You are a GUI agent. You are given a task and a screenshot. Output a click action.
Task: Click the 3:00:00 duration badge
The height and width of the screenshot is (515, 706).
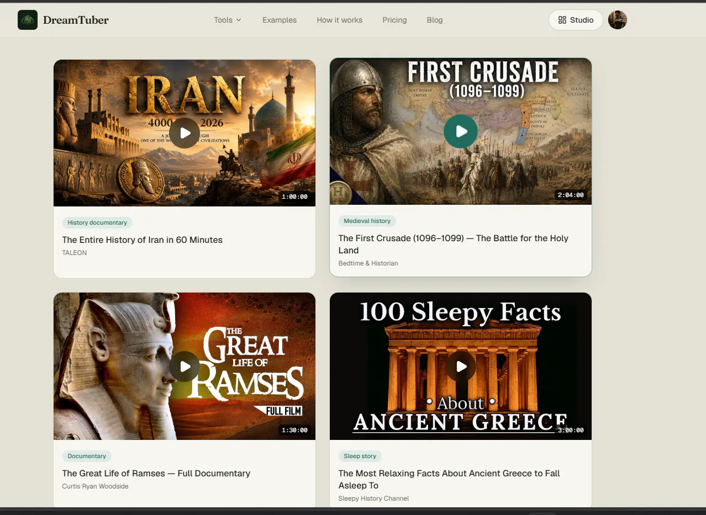tap(571, 430)
